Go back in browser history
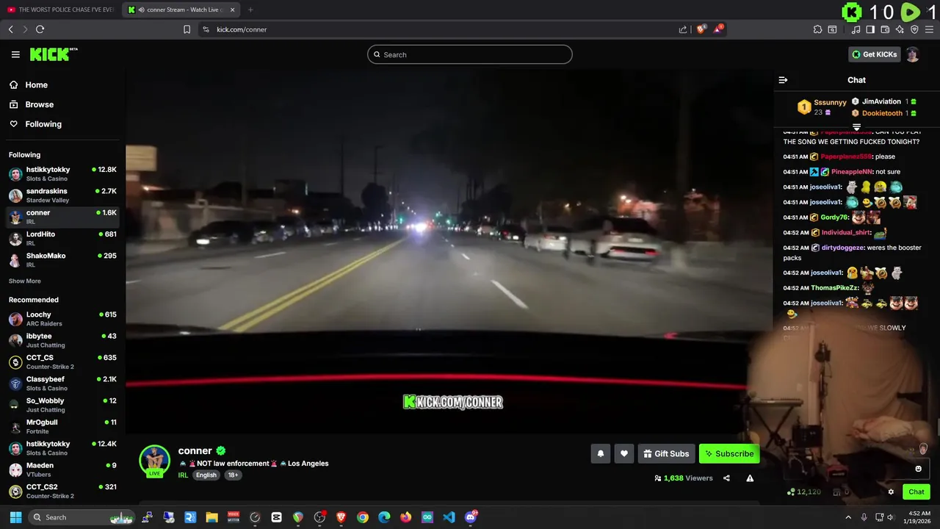Screen dimensions: 940x529 (10, 29)
